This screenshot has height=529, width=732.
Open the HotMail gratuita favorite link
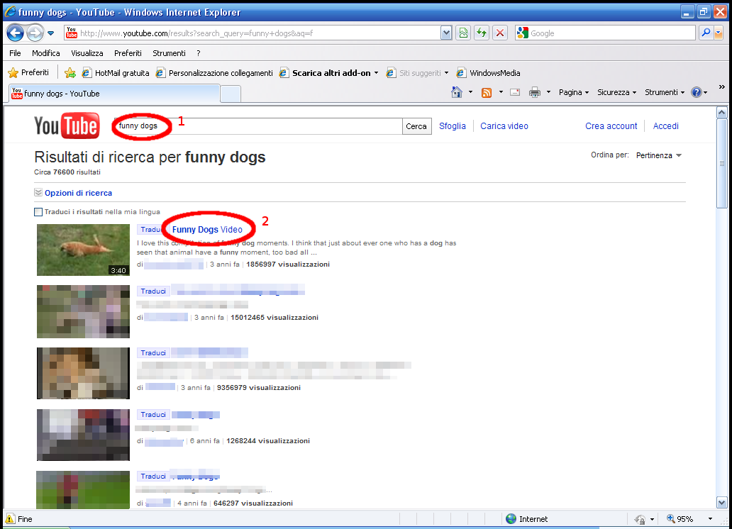(116, 73)
